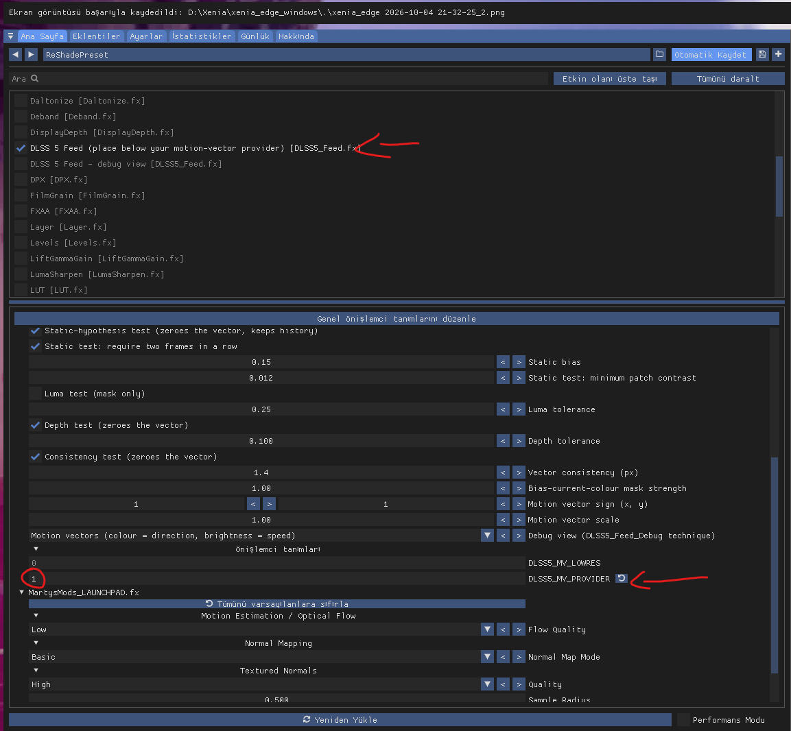Open the Flow Quality dropdown

pyautogui.click(x=487, y=629)
